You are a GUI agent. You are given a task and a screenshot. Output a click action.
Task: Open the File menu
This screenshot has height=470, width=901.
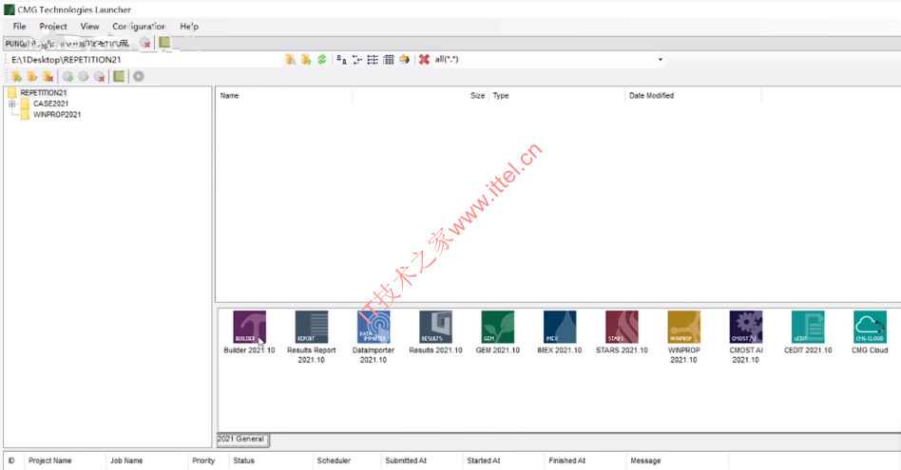coord(20,27)
